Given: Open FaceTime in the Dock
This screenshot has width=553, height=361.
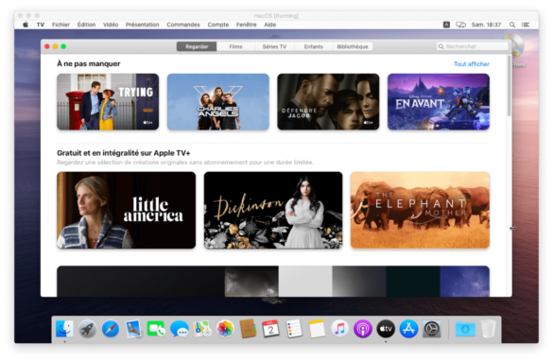Looking at the screenshot, I should pos(156,329).
